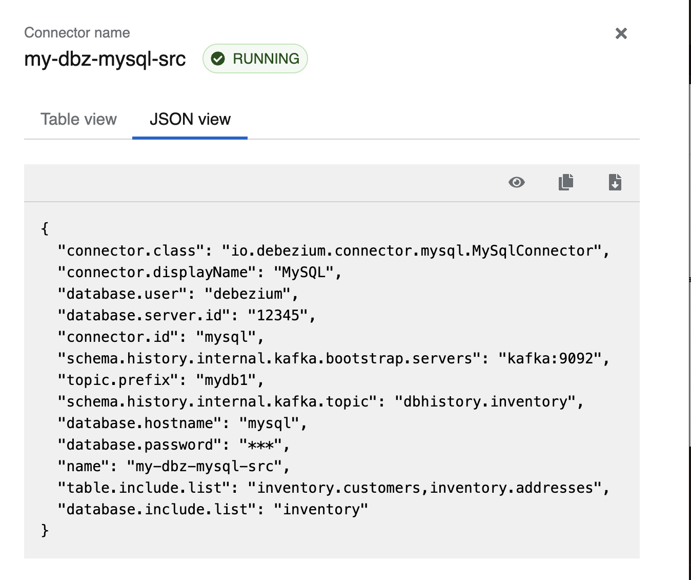Switch to the Table view tab
The height and width of the screenshot is (580, 691).
click(x=78, y=119)
